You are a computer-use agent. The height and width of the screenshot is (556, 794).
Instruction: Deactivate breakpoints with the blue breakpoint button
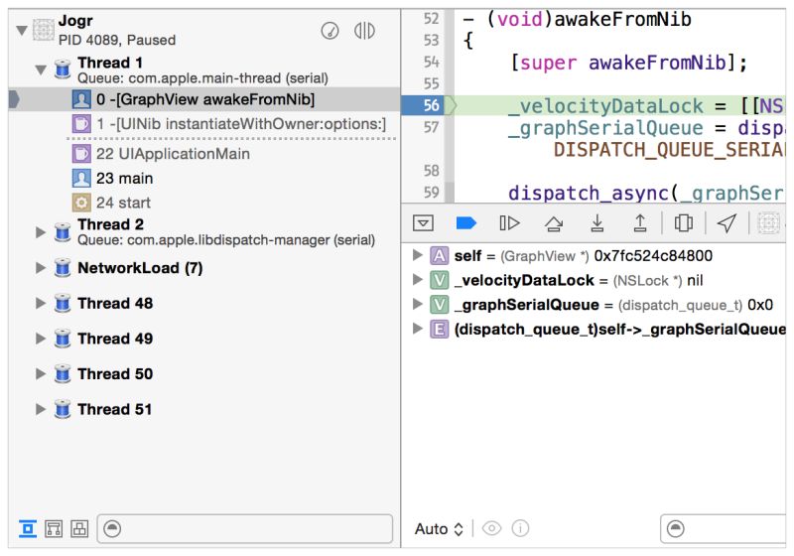click(465, 222)
